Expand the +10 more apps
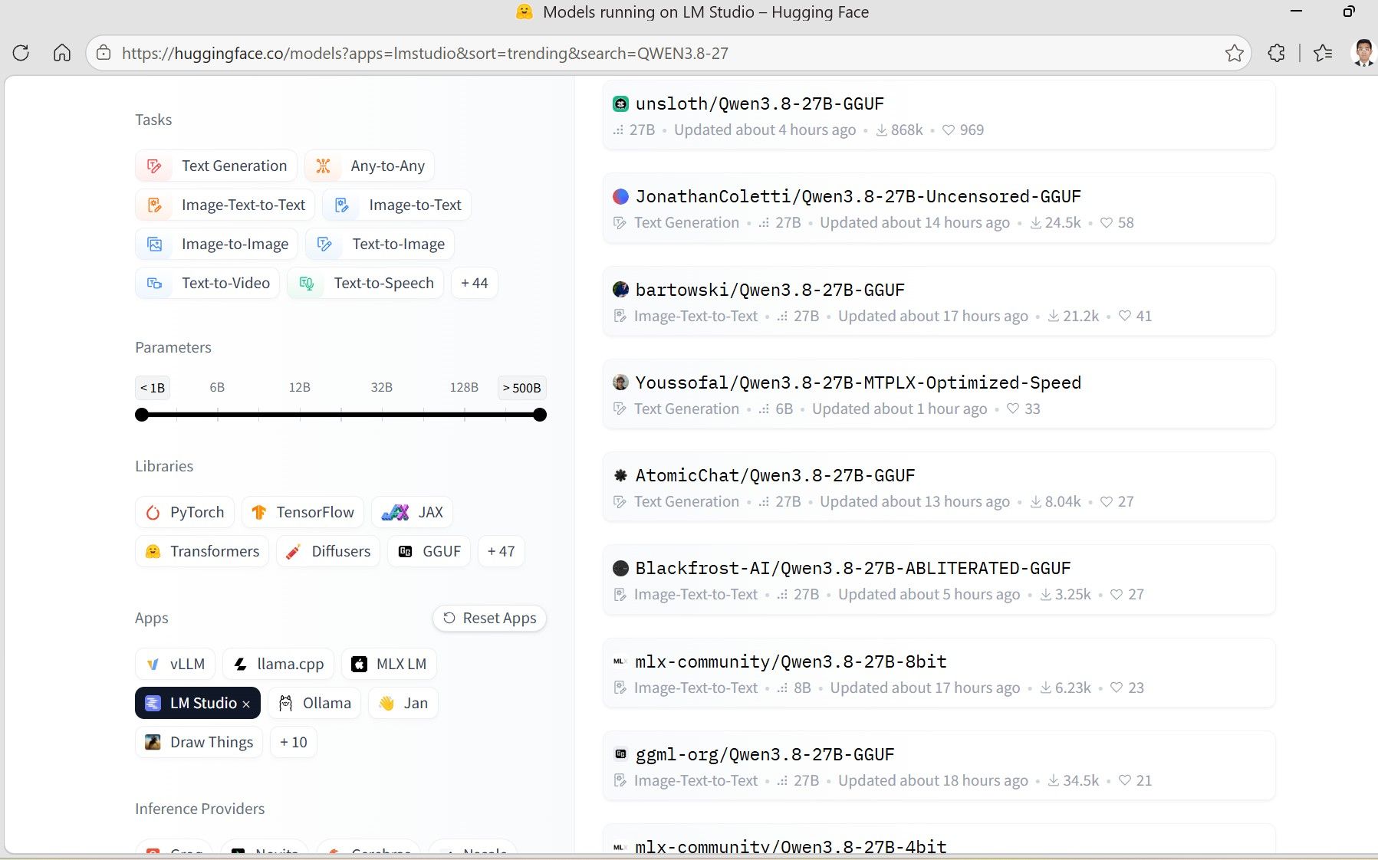Image resolution: width=1378 pixels, height=860 pixels. 294,742
